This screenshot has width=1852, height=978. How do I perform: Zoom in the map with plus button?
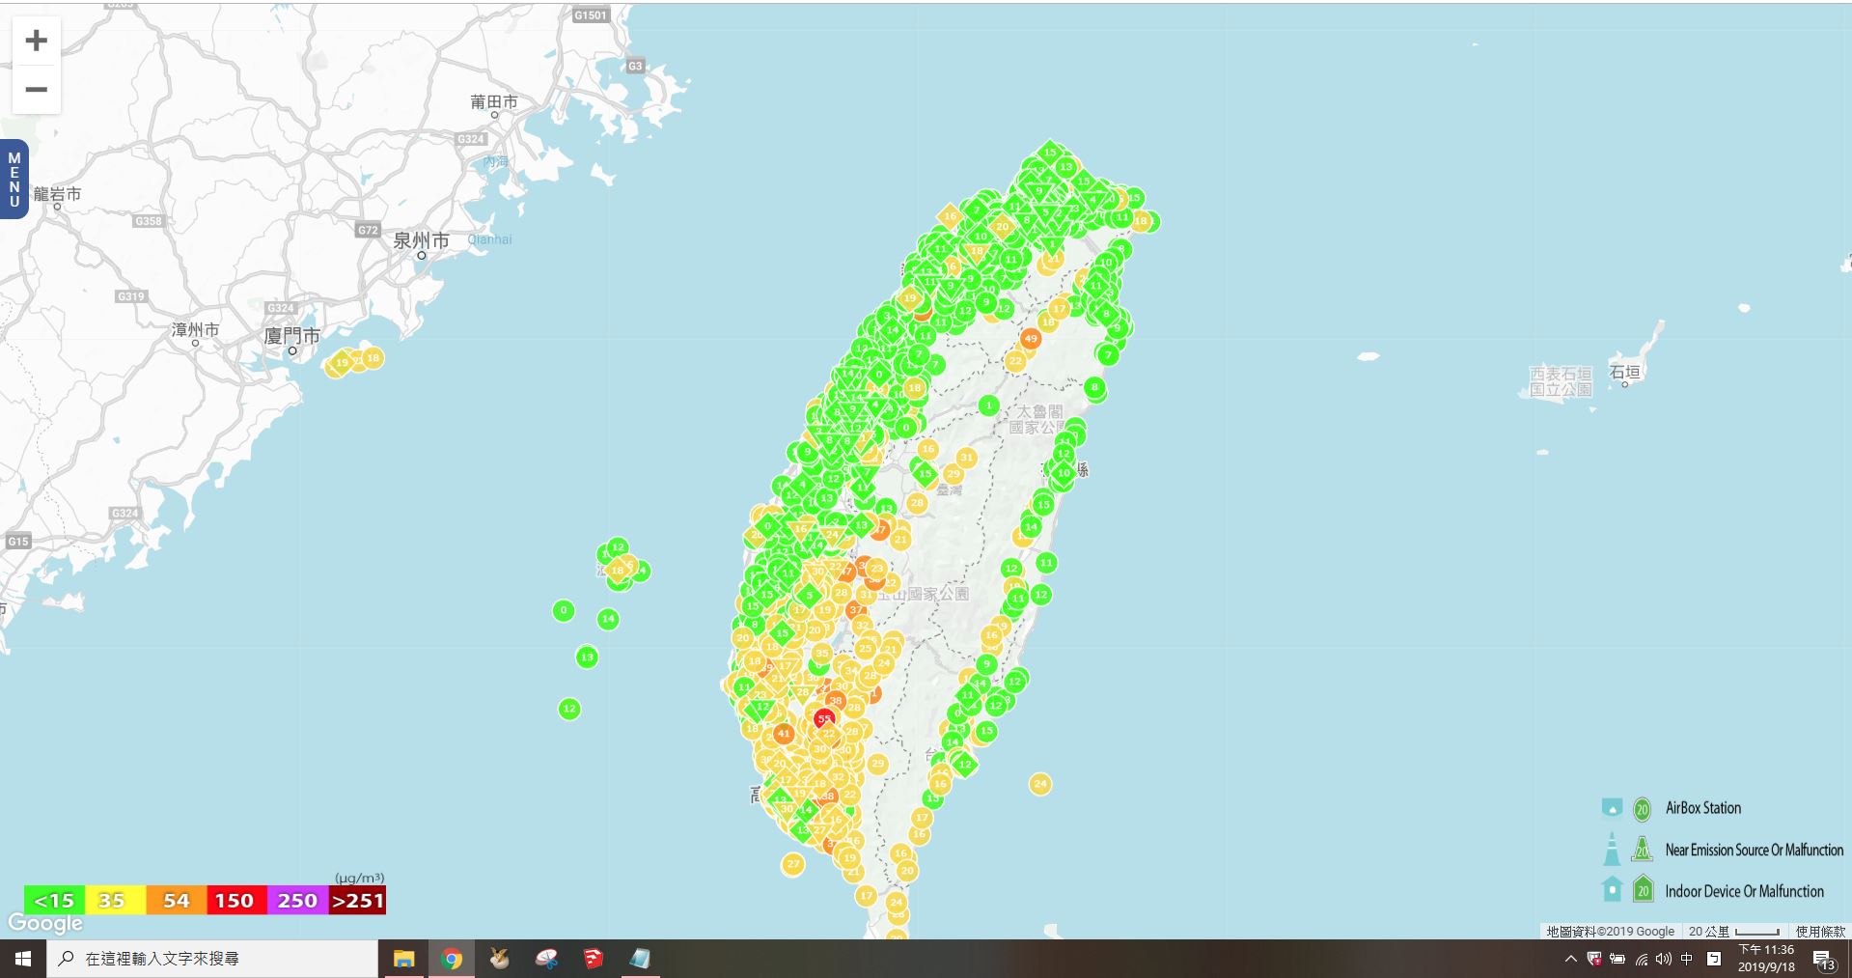tap(37, 41)
